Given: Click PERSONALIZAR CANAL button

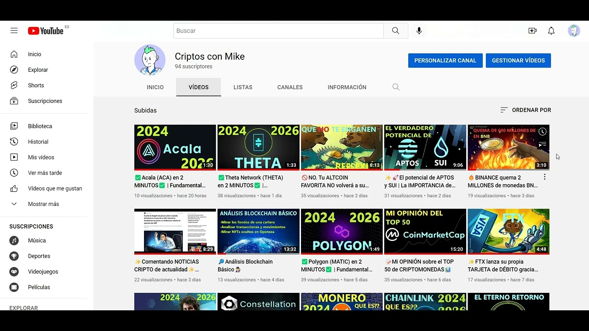Looking at the screenshot, I should pos(445,61).
